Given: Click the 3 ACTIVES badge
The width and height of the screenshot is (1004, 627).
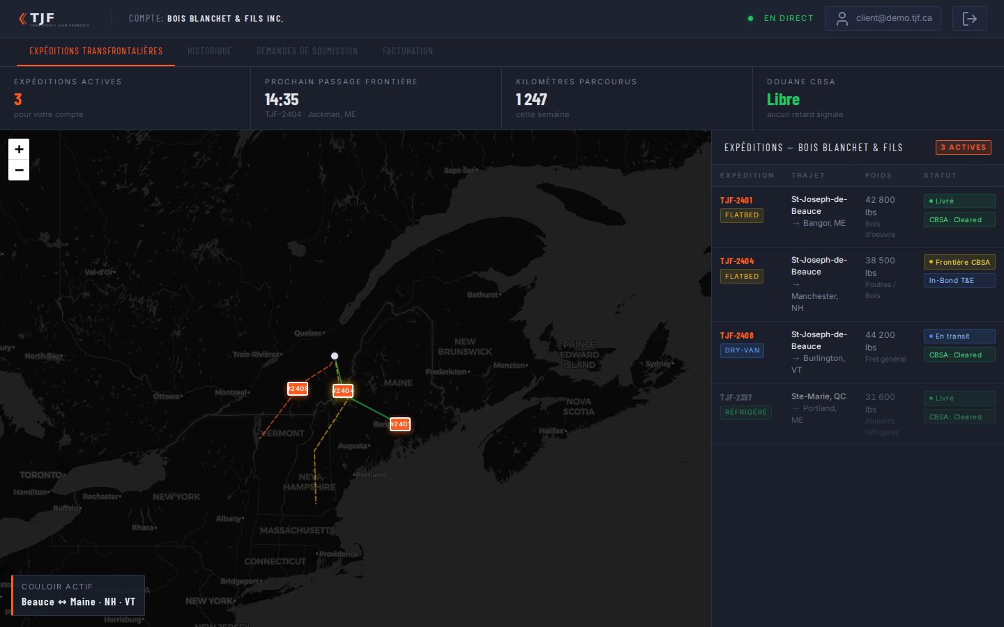Looking at the screenshot, I should 964,148.
